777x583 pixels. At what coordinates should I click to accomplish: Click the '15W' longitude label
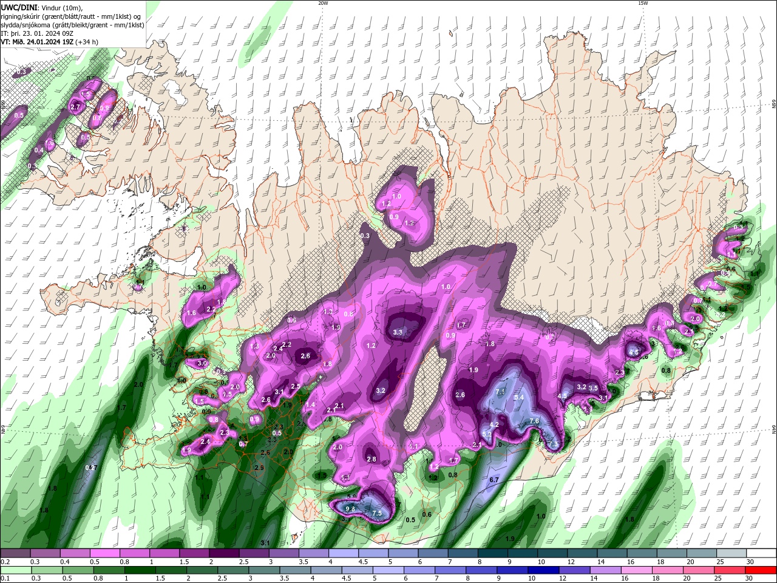[x=643, y=3]
